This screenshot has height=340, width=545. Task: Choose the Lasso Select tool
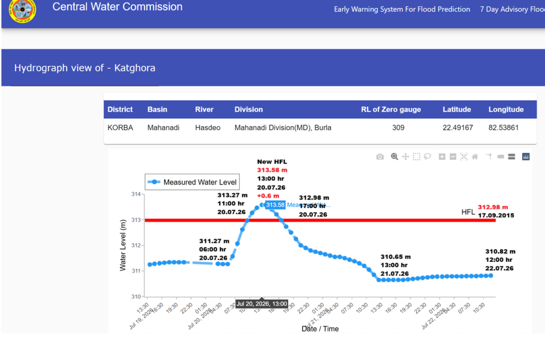tap(427, 157)
